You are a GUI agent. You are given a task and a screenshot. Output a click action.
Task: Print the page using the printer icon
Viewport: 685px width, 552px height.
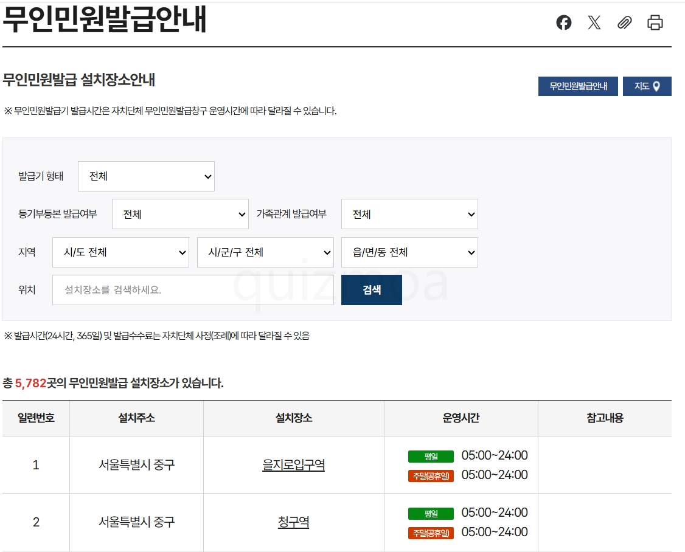(655, 22)
